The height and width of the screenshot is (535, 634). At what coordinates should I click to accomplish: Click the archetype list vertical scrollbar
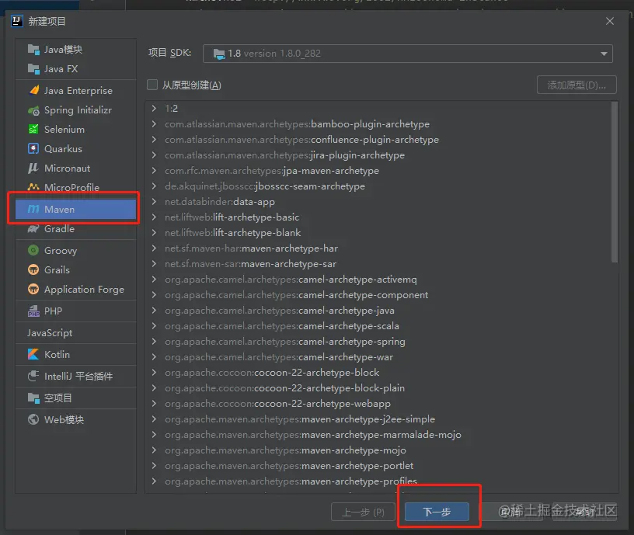point(615,182)
